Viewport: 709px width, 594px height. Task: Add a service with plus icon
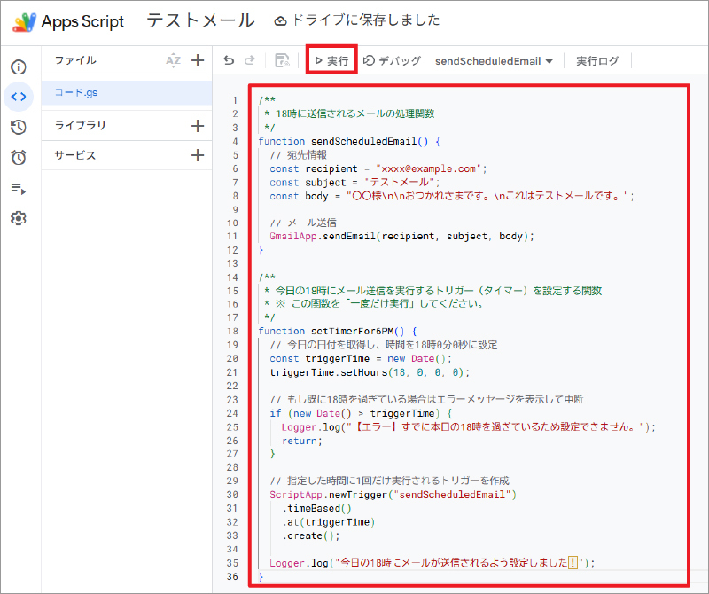[198, 156]
